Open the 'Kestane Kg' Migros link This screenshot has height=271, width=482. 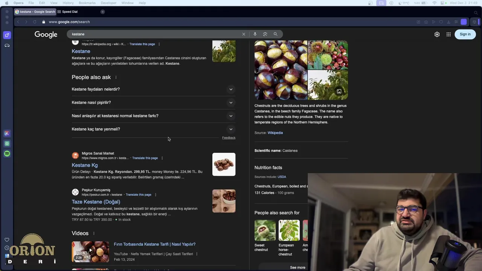(x=85, y=165)
